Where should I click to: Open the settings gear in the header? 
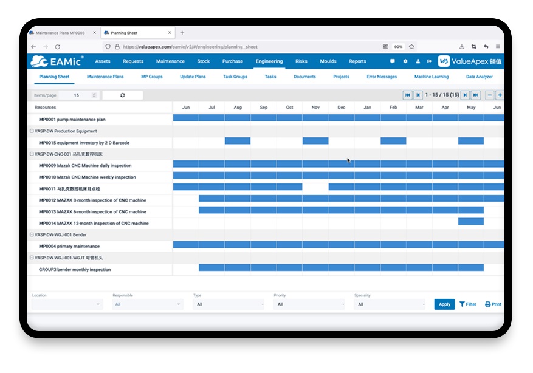pyautogui.click(x=405, y=61)
